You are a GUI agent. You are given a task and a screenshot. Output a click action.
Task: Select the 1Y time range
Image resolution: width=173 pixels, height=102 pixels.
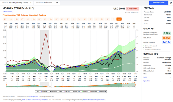113,19
